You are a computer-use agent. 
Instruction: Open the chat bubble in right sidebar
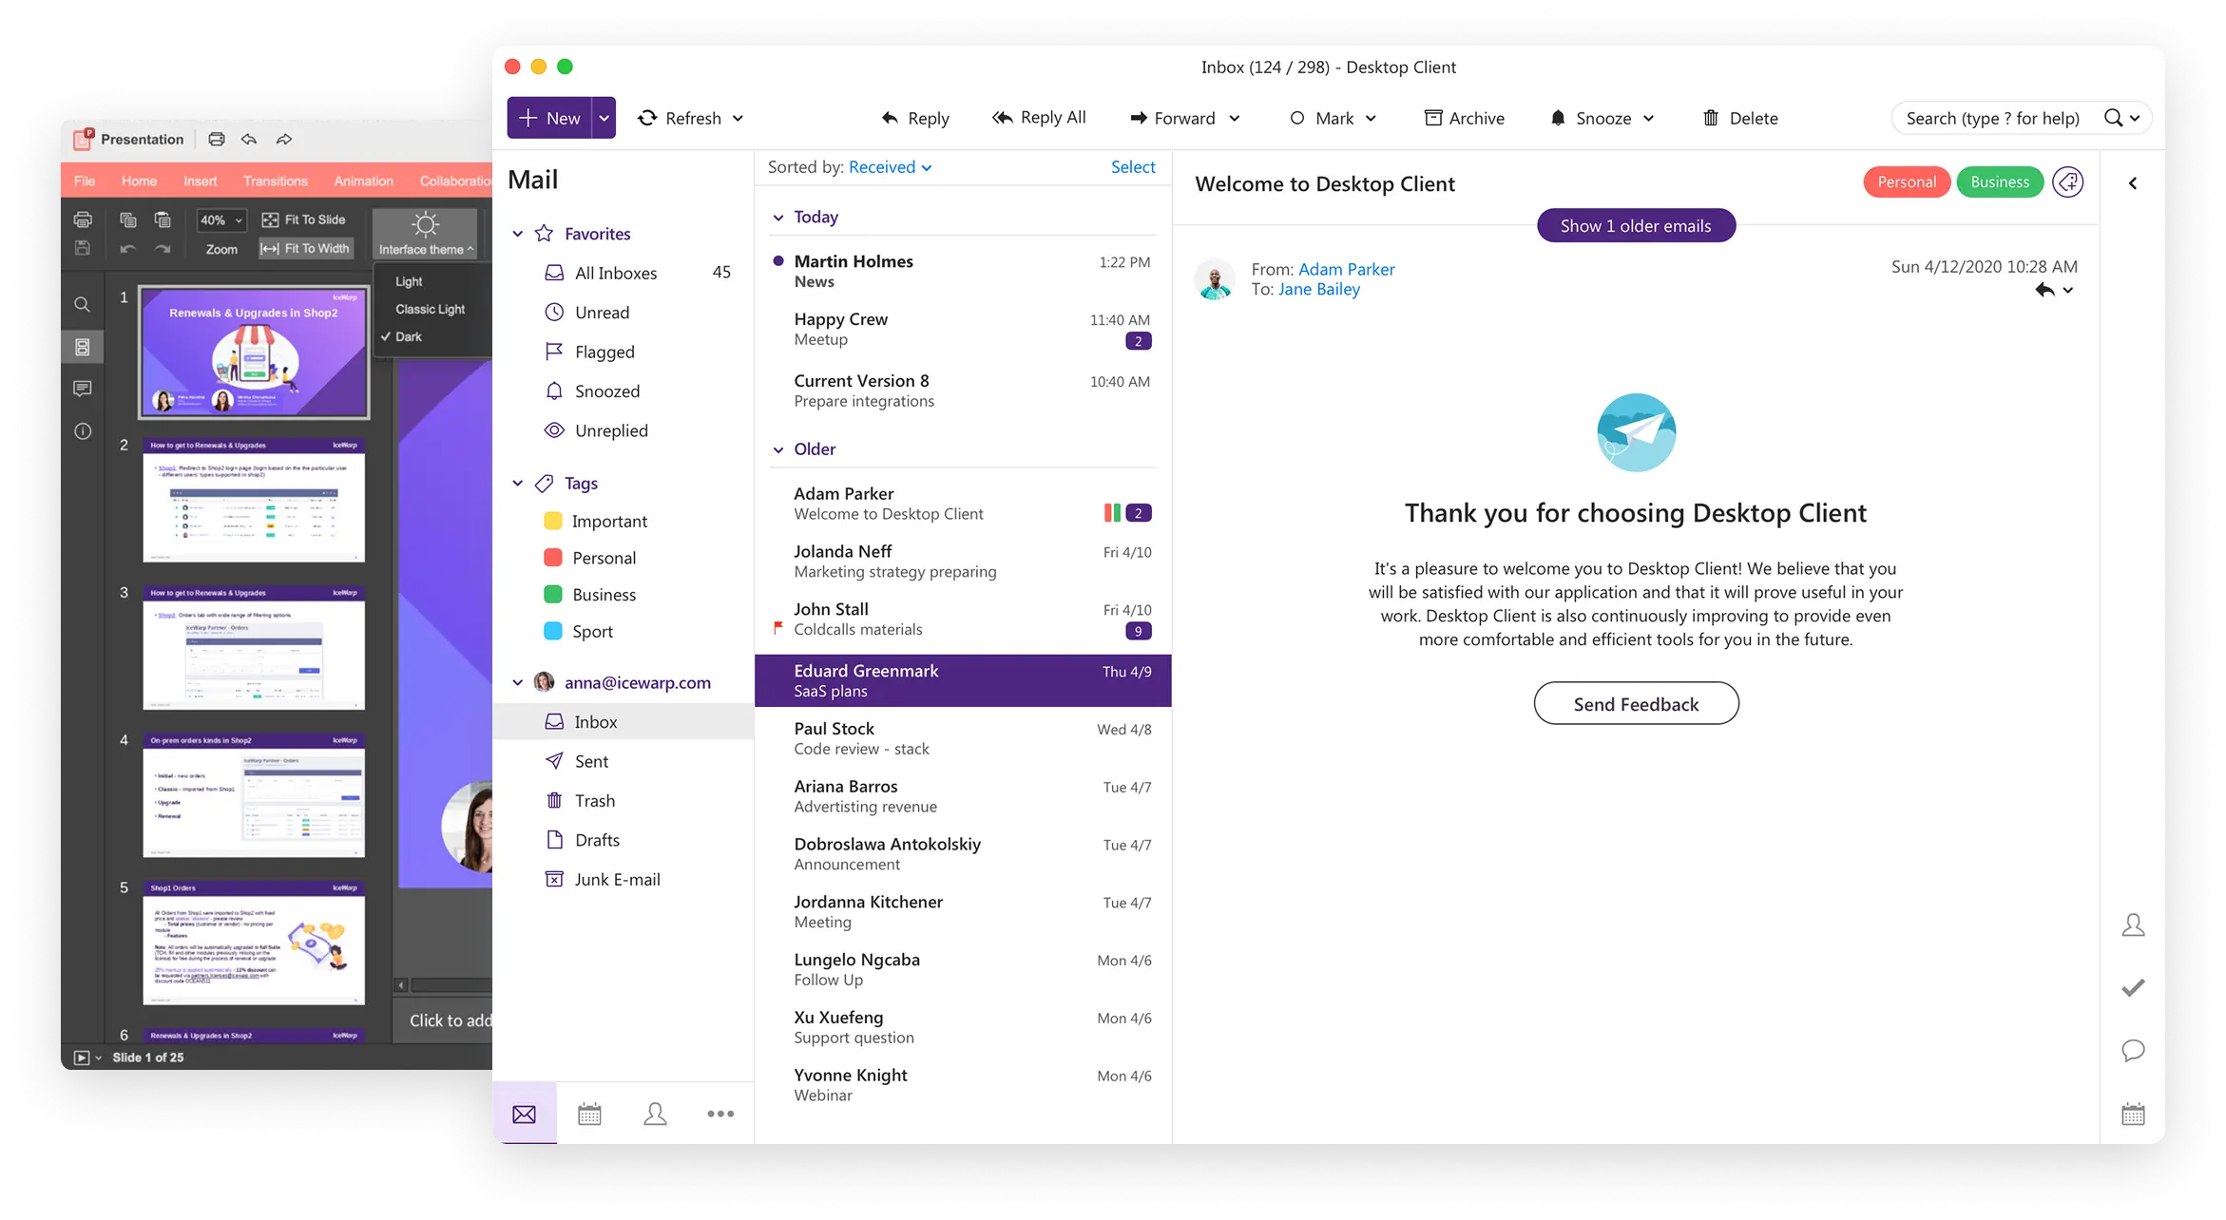(x=2133, y=1050)
